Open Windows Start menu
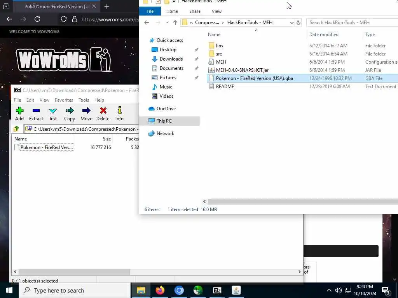Viewport: 398px width, 298px height. coord(9,290)
